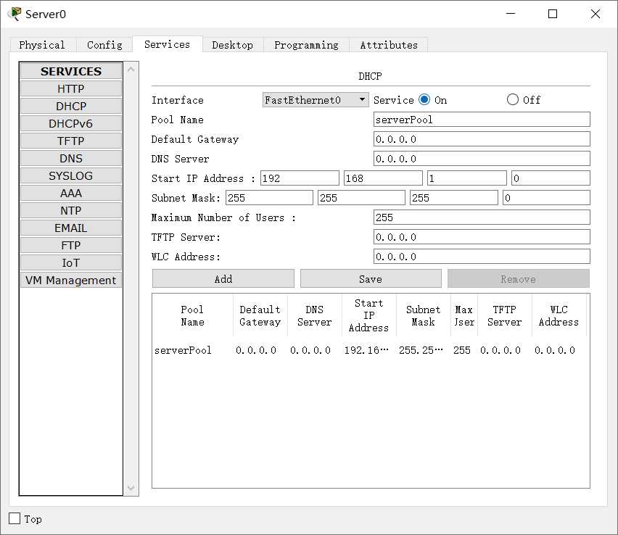618x535 pixels.
Task: Open the HTTP service settings
Action: pos(71,88)
